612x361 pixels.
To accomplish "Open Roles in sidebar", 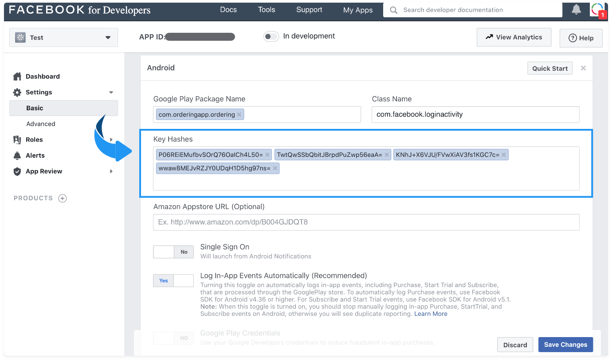I will point(34,140).
